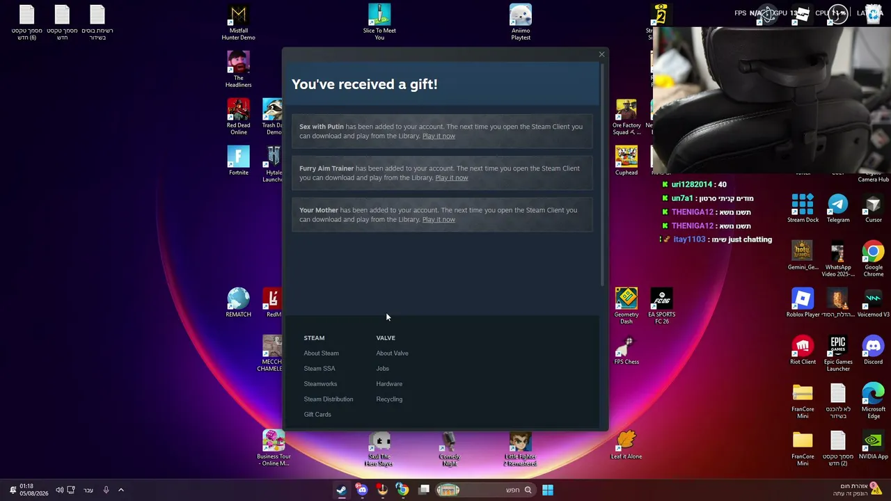Select the Comedy Night desktop shortcut
Image resolution: width=891 pixels, height=501 pixels.
pos(450,448)
